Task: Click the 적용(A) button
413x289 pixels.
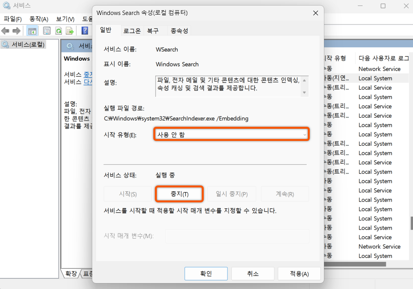Action: pos(299,273)
